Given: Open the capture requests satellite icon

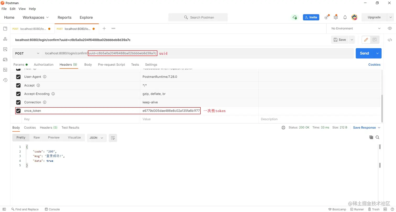Looking at the screenshot, I should coord(327,17).
